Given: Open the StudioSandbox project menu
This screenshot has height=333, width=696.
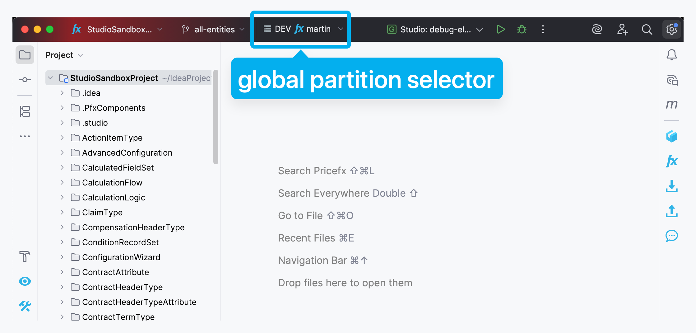Looking at the screenshot, I should [x=118, y=30].
